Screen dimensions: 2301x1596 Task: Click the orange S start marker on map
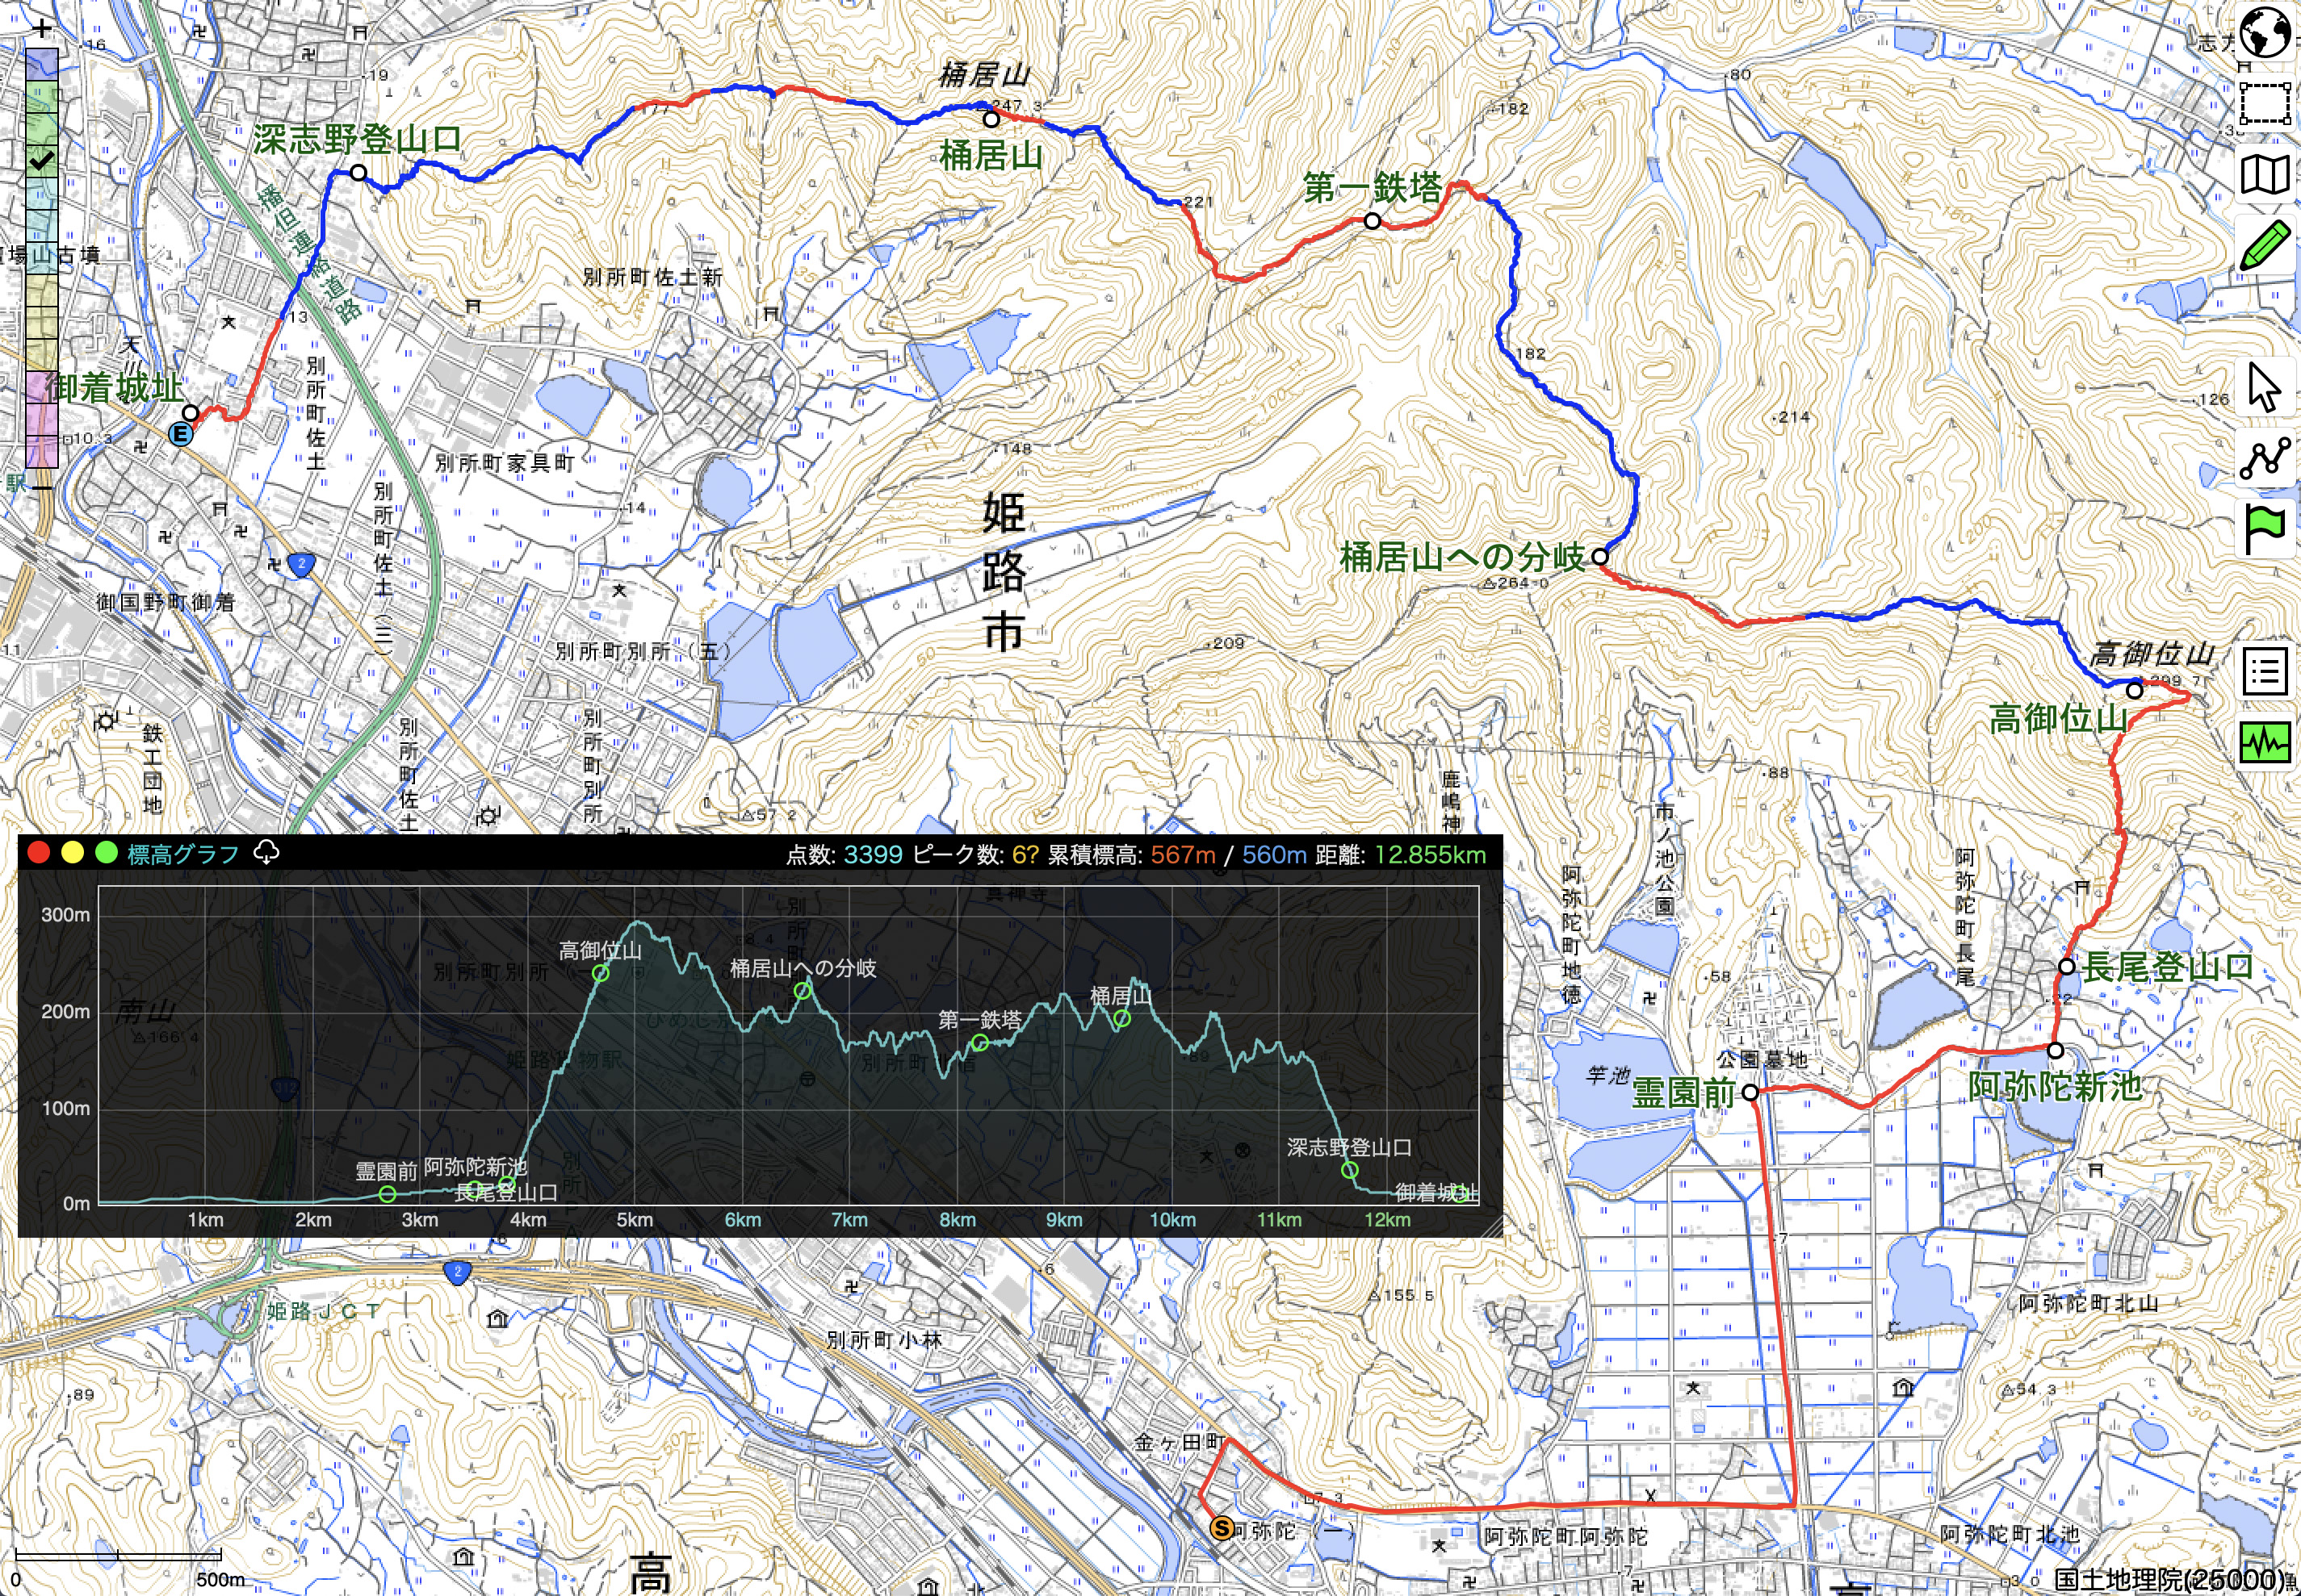pos(1221,1528)
